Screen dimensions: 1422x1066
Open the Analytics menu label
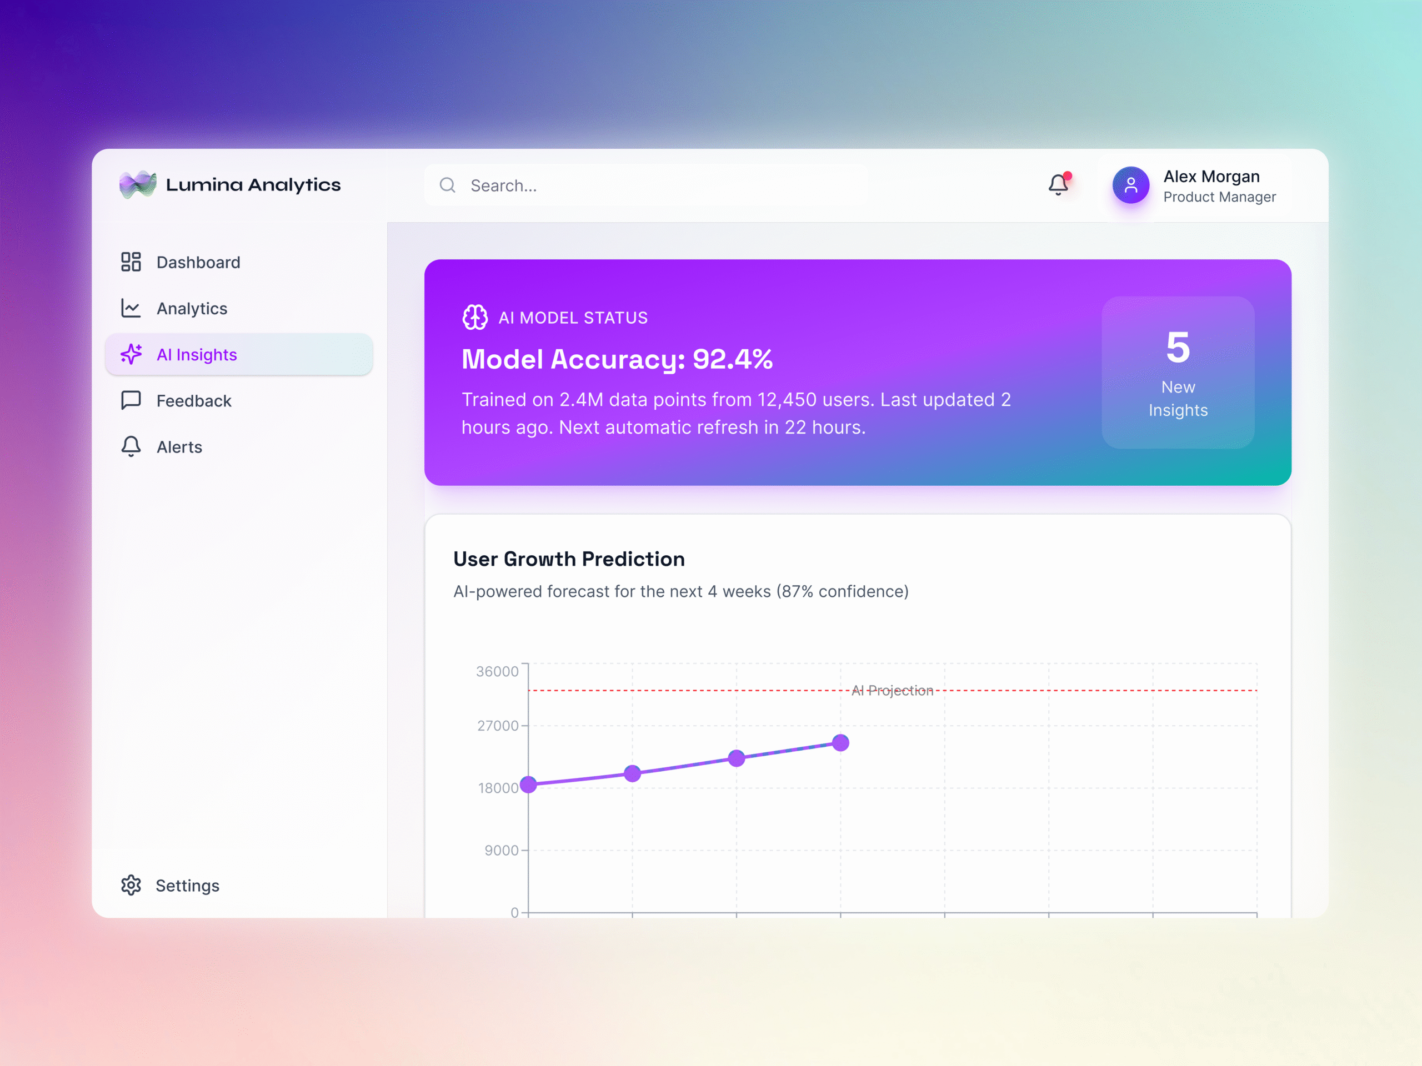pyautogui.click(x=192, y=309)
